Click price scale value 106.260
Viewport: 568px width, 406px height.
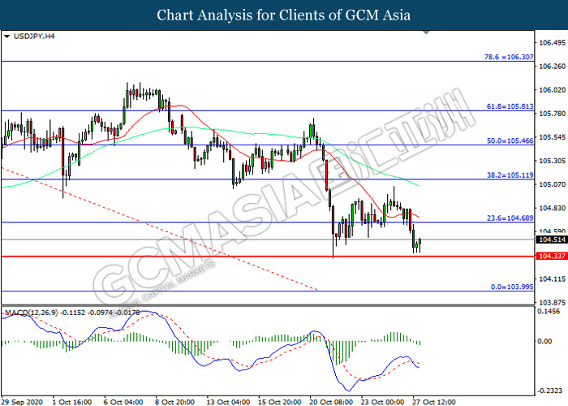[552, 67]
